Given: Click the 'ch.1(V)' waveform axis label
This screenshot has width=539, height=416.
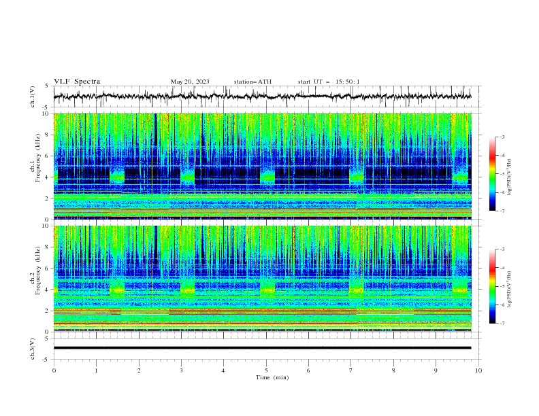Looking at the screenshot, I should 33,97.
